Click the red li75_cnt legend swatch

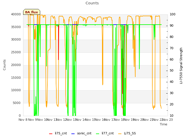coord(51,134)
